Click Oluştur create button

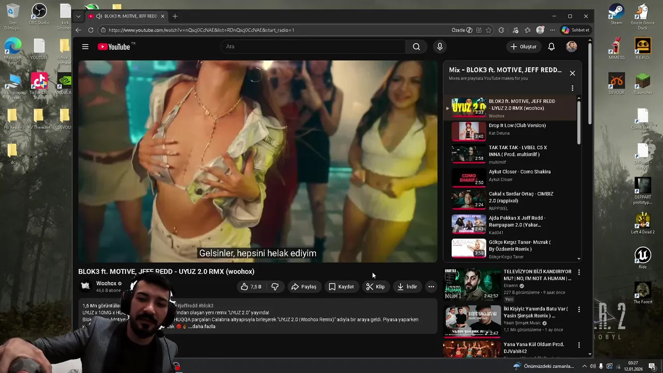524,47
